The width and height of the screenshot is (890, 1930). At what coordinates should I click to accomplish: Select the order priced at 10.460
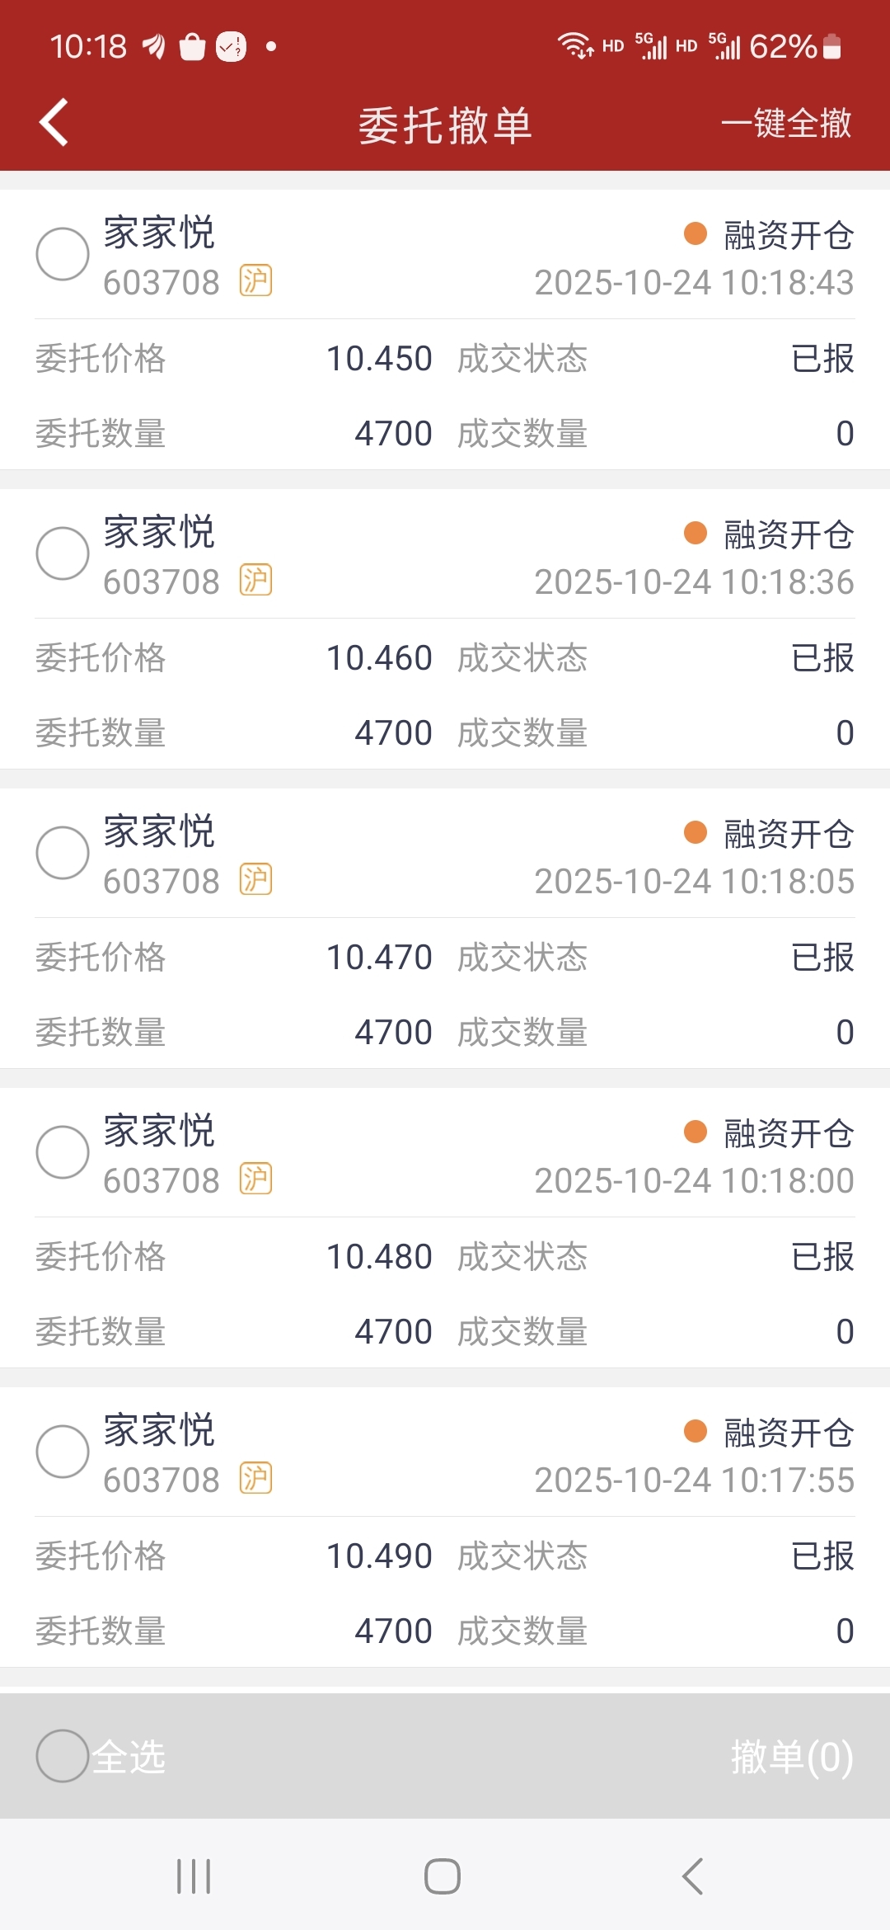point(63,553)
